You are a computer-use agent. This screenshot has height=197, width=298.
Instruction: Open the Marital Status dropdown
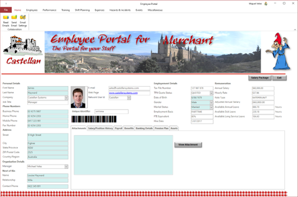[212, 107]
